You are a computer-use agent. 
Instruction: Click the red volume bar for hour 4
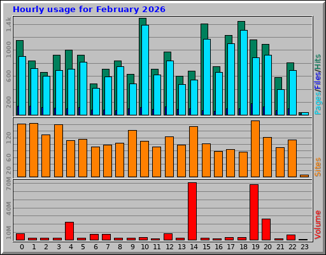[x=69, y=231]
